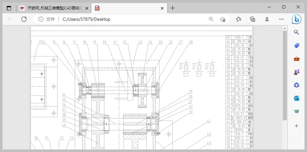This screenshot has height=152, width=307.
Task: Open the Favorites list
Action: pyautogui.click(x=239, y=19)
